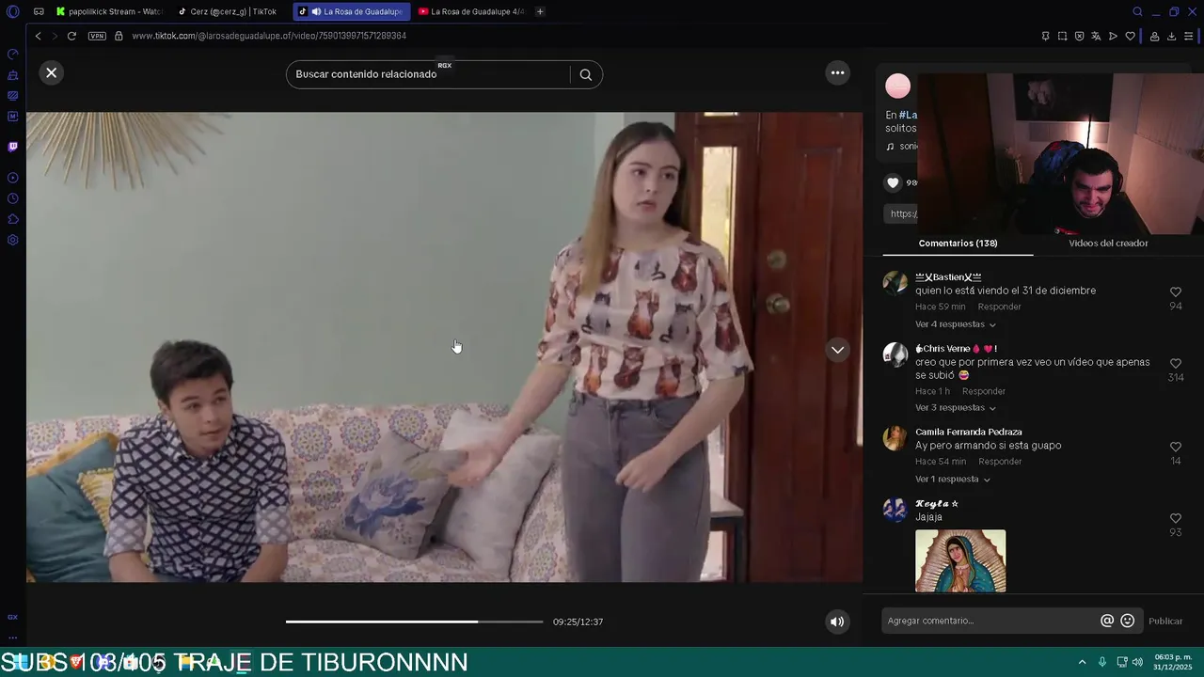Take a snapshot with the capture icon

tap(1062, 36)
